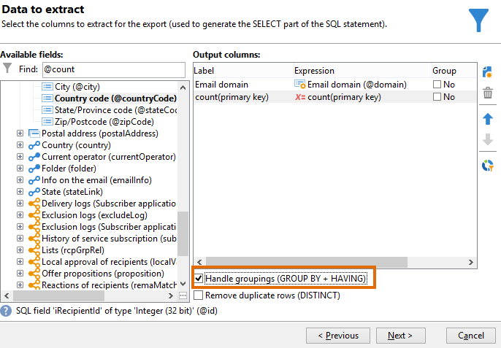The height and width of the screenshot is (348, 501).
Task: Enable Remove duplicate rows (DISTINCT) checkbox
Action: click(199, 295)
